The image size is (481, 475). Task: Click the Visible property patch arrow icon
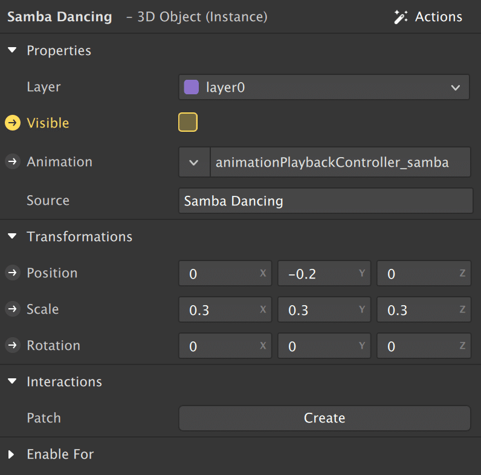click(x=12, y=123)
